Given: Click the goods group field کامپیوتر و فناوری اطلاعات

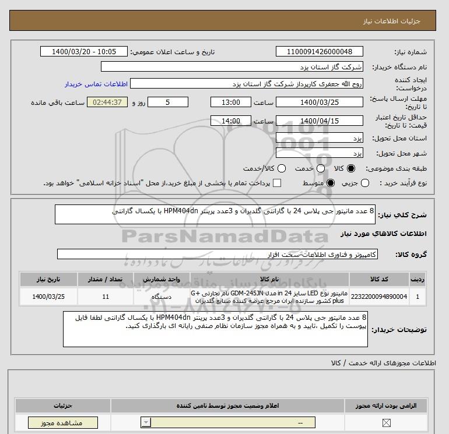Looking at the screenshot, I should tap(218, 254).
